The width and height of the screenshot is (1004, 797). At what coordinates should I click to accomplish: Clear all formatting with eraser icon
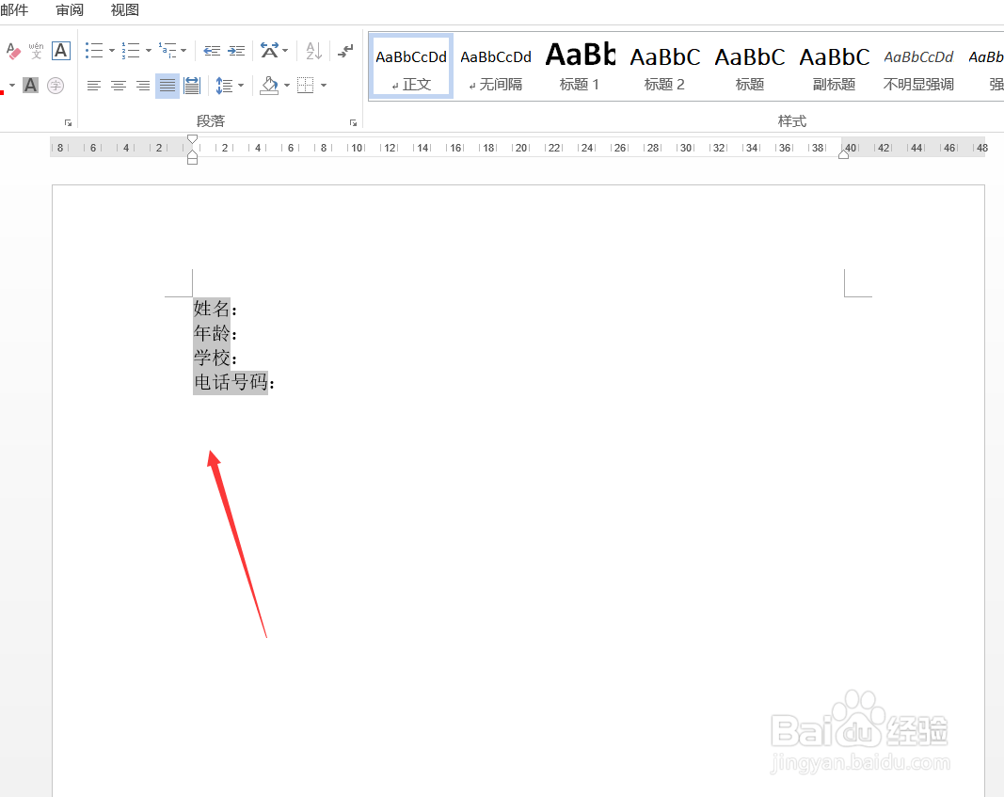coord(13,51)
